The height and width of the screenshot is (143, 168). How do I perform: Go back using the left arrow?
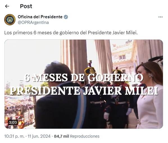click(7, 6)
